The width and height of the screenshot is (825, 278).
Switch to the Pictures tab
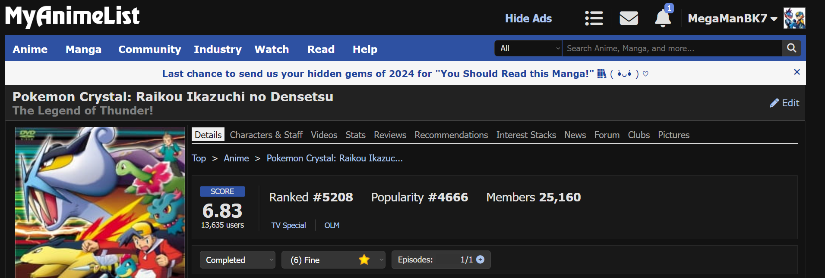674,135
